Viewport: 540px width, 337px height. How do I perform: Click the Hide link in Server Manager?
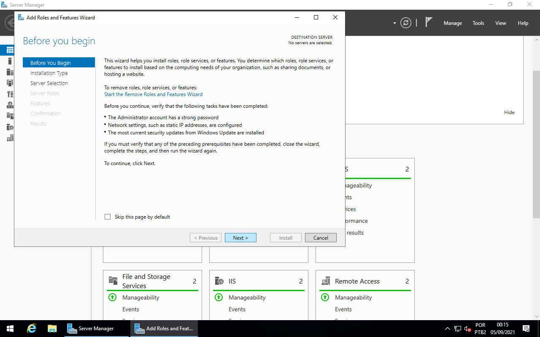point(509,112)
